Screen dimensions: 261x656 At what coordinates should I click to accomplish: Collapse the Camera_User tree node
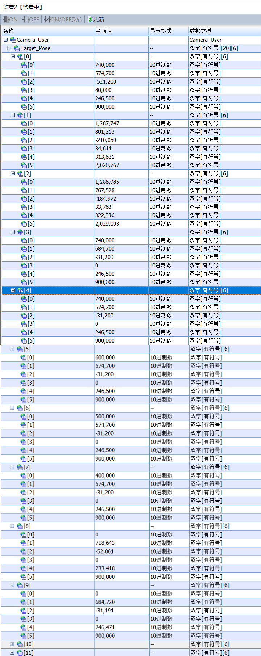tap(5, 40)
